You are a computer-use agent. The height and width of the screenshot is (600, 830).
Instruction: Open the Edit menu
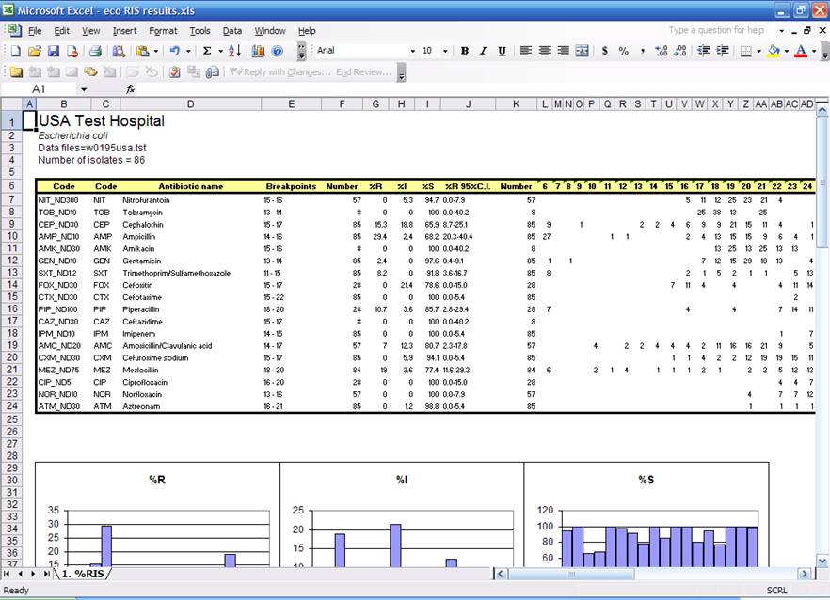click(x=62, y=31)
